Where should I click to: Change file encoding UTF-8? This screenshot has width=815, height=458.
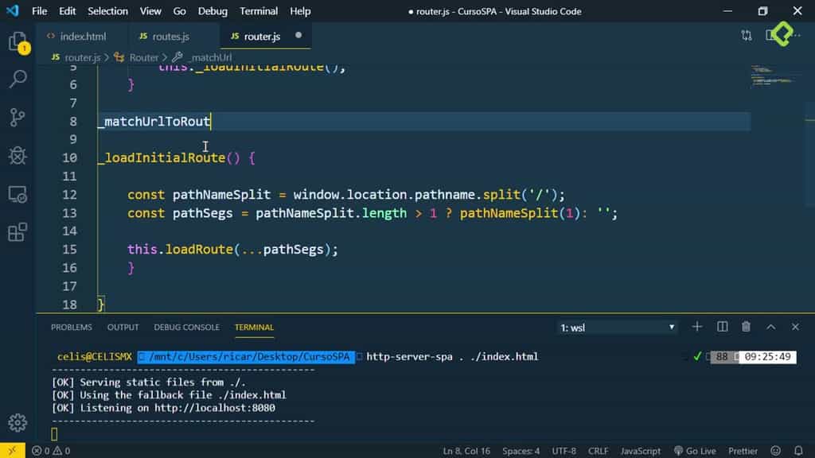click(x=563, y=451)
